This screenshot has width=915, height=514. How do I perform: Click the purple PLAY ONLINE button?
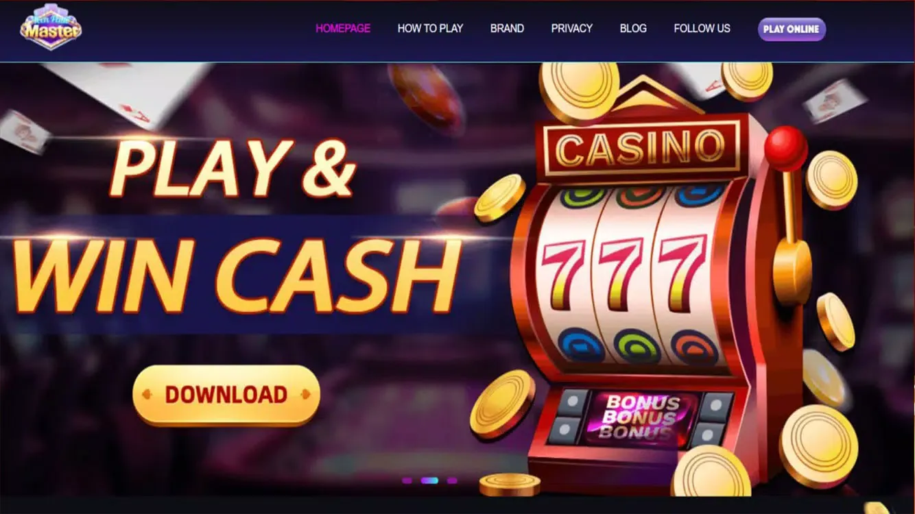pyautogui.click(x=792, y=29)
